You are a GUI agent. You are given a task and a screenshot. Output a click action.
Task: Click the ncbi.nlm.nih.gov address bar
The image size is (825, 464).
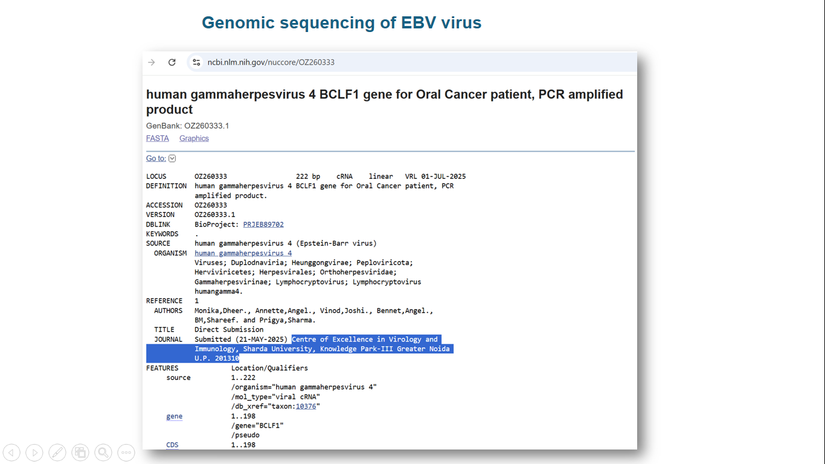tap(271, 62)
